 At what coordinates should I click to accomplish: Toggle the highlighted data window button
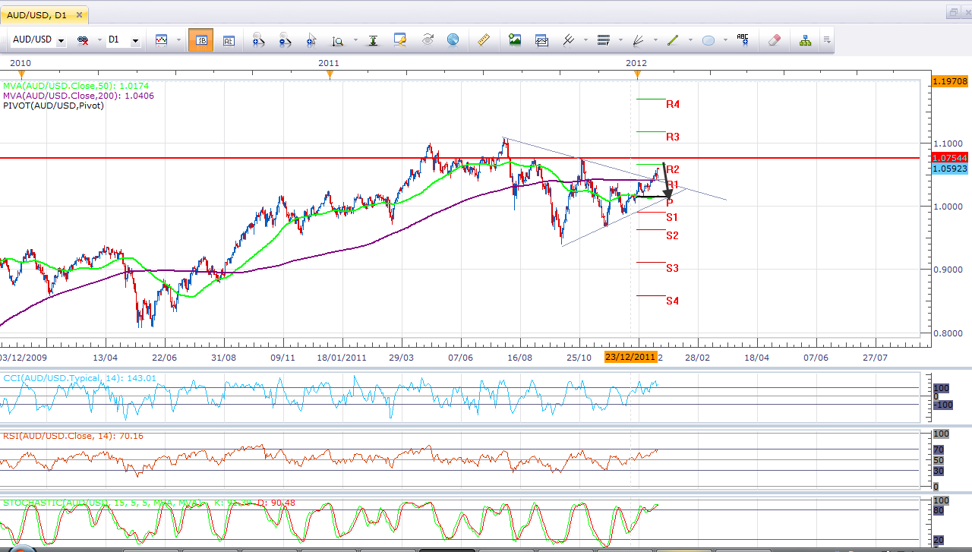pyautogui.click(x=200, y=40)
